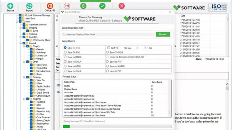
Task: Toggle Merge All Items into Single MBOX File
Action: click(x=107, y=57)
